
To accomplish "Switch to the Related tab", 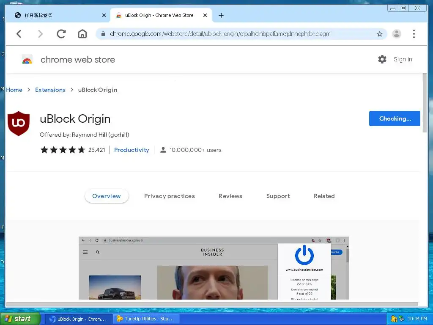I will (x=324, y=196).
